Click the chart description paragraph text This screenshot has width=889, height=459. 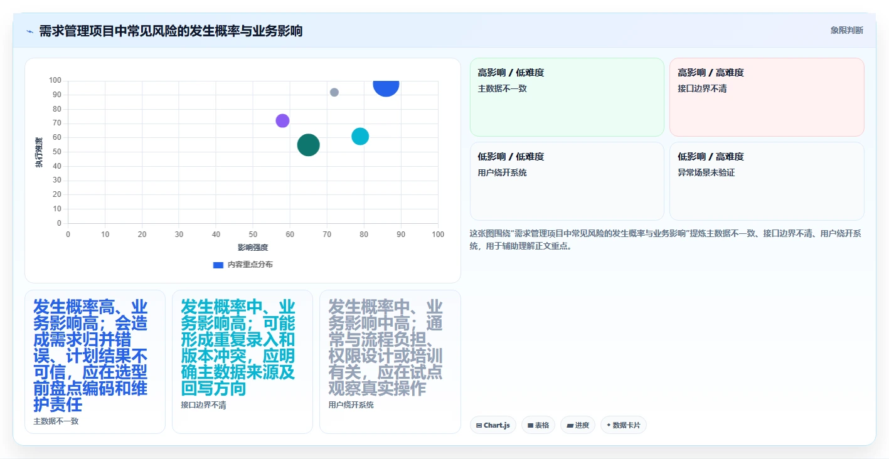pyautogui.click(x=666, y=240)
